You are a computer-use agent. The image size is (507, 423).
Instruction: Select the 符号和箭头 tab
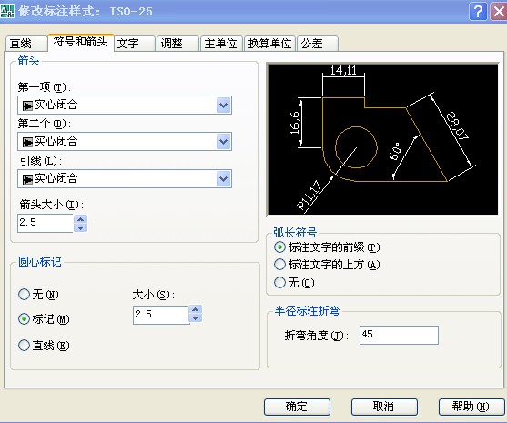(81, 42)
